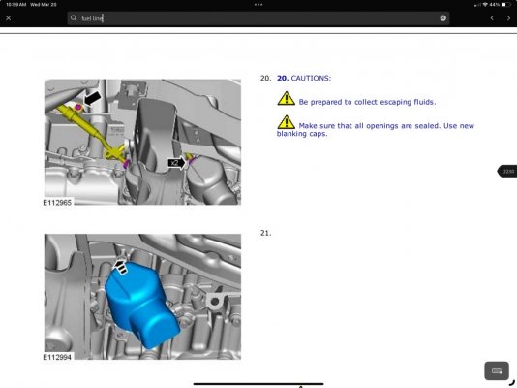Open the three-dot multitasking menu
Image resolution: width=517 pixels, height=388 pixels.
258,5
